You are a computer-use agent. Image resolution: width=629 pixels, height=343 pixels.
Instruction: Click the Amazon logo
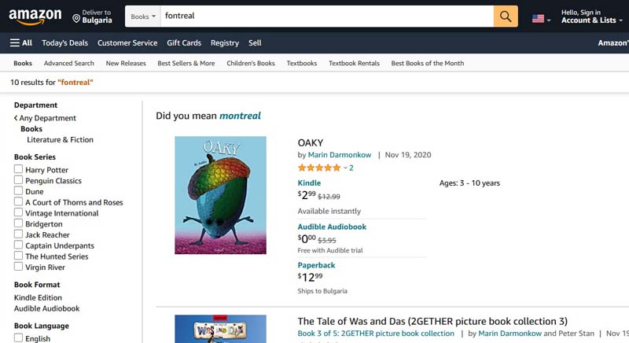click(x=35, y=16)
